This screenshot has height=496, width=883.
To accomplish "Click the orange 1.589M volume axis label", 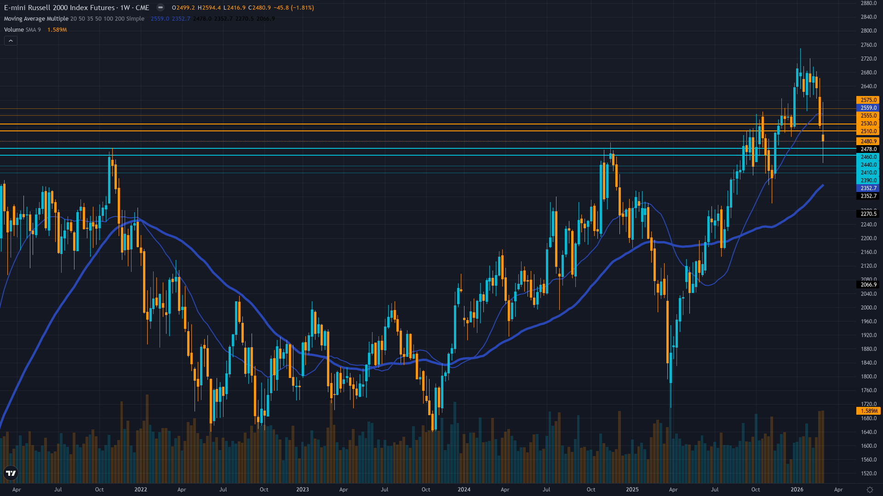I will [x=868, y=411].
